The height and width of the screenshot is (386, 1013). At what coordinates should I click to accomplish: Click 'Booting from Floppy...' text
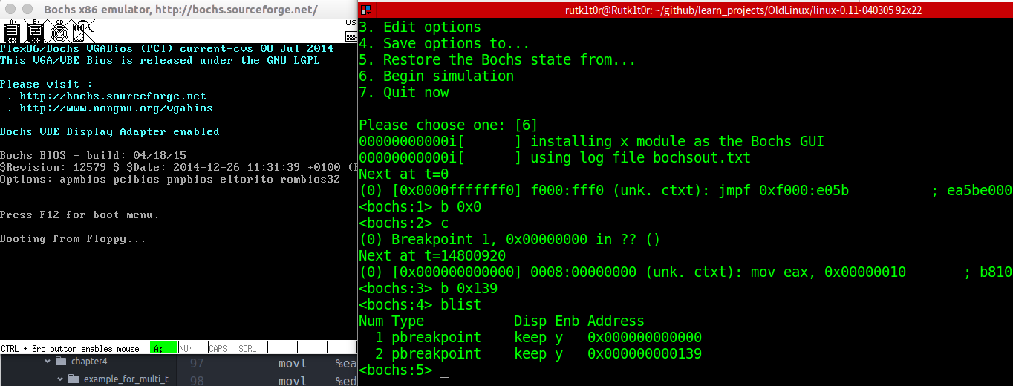coord(73,238)
